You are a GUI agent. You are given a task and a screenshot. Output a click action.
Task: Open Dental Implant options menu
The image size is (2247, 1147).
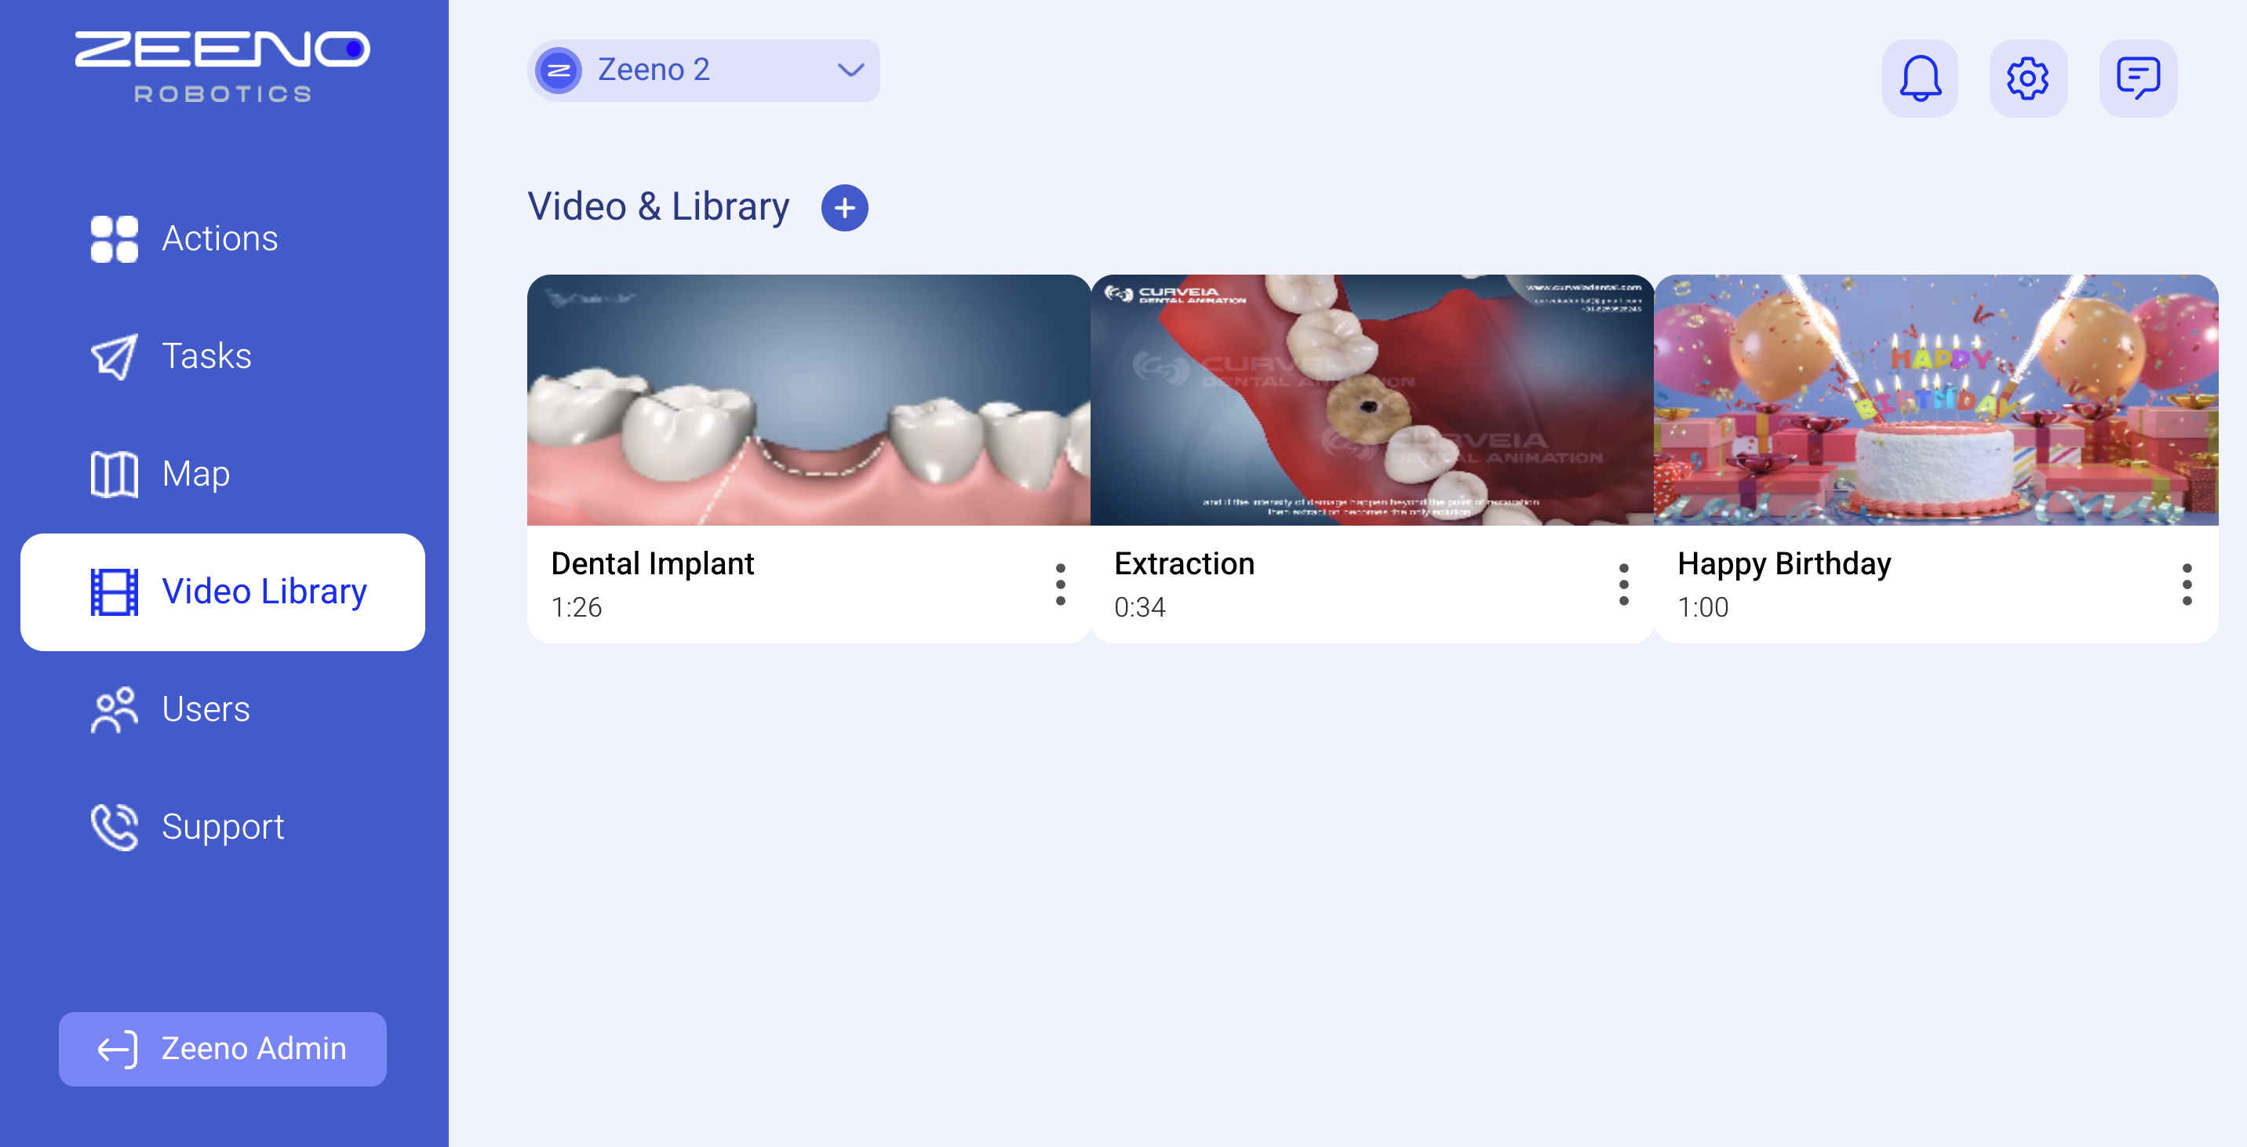coord(1060,584)
